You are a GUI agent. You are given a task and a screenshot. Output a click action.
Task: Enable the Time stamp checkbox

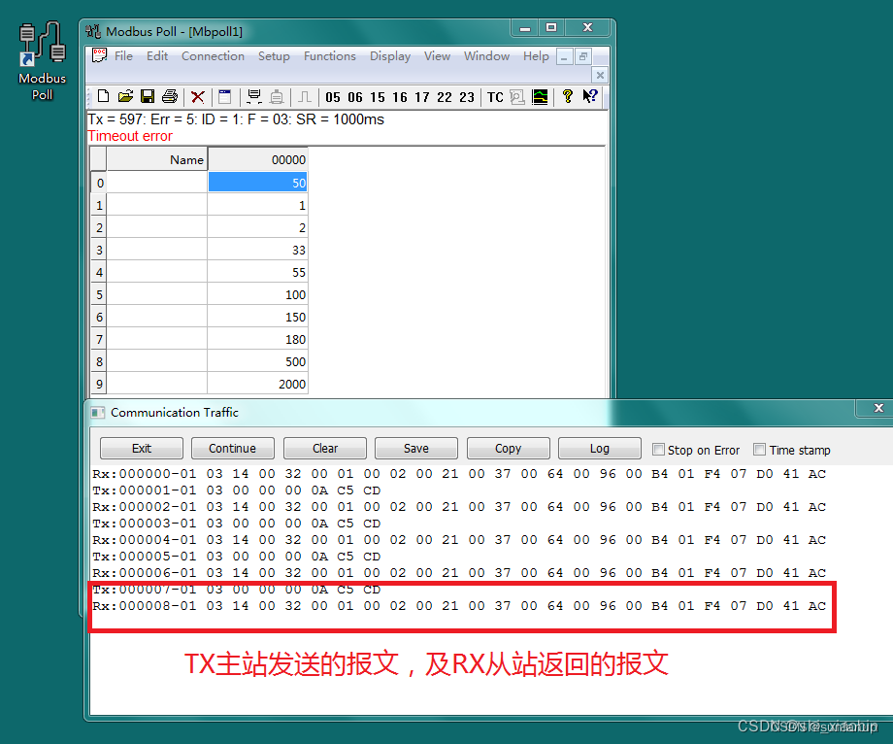[759, 450]
